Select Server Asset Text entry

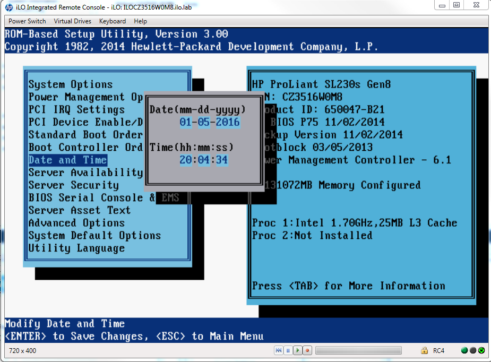(x=80, y=210)
